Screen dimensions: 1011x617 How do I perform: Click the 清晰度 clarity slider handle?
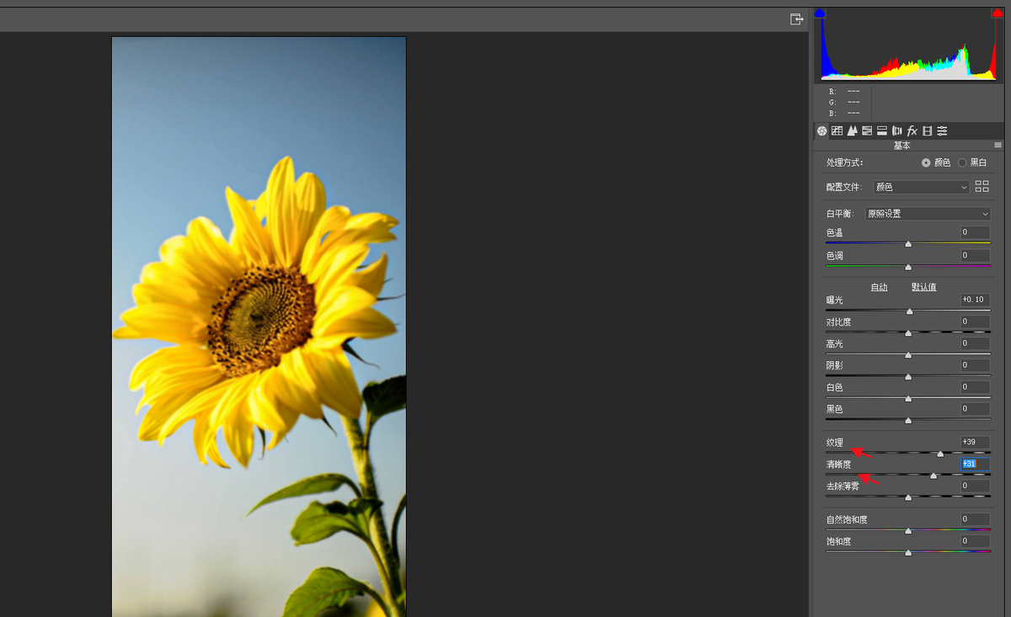click(933, 476)
